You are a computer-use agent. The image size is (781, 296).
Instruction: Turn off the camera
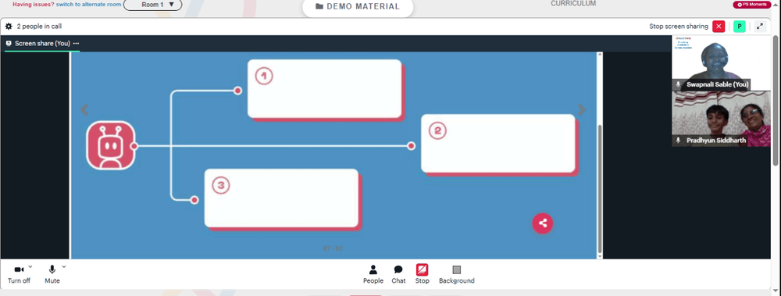[19, 274]
